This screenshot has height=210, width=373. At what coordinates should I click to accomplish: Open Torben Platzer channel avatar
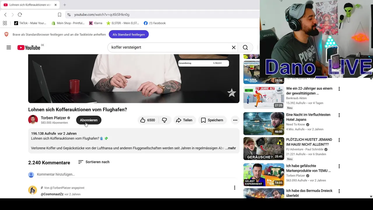(x=33, y=120)
